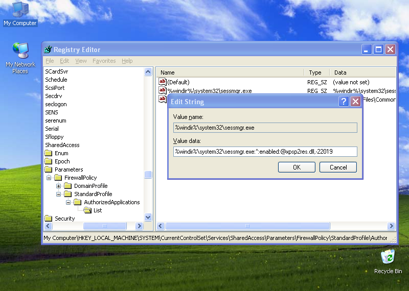Select the Parameters folder icon
Image resolution: width=409 pixels, height=291 pixels.
pos(48,169)
